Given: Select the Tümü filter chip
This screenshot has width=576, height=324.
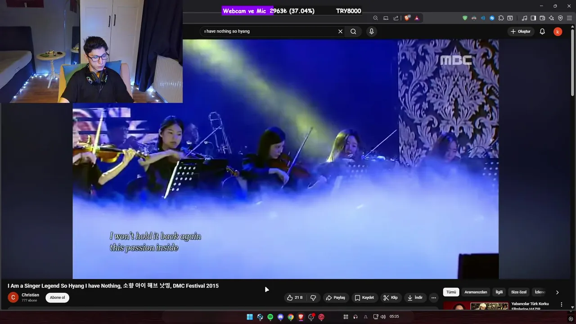Looking at the screenshot, I should point(451,292).
